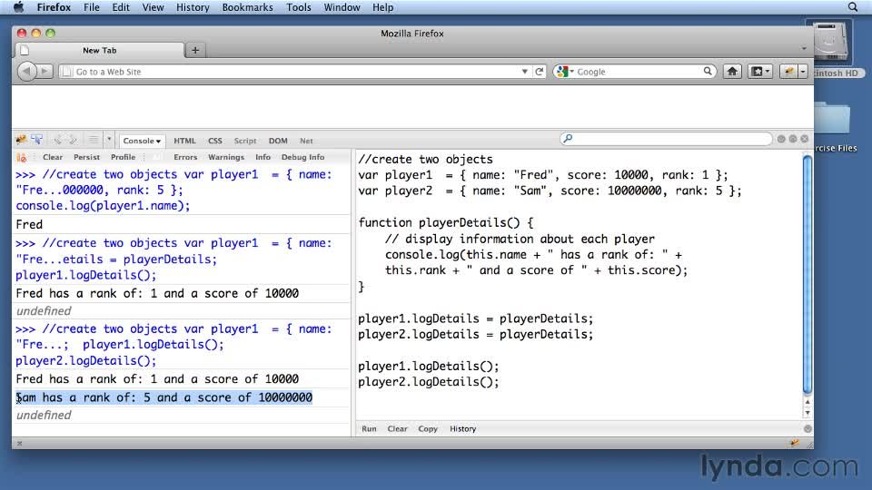This screenshot has width=872, height=490.
Task: Detach Firebug into a new window
Action: pos(792,139)
